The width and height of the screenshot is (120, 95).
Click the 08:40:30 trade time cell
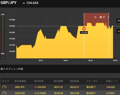(x=58, y=93)
